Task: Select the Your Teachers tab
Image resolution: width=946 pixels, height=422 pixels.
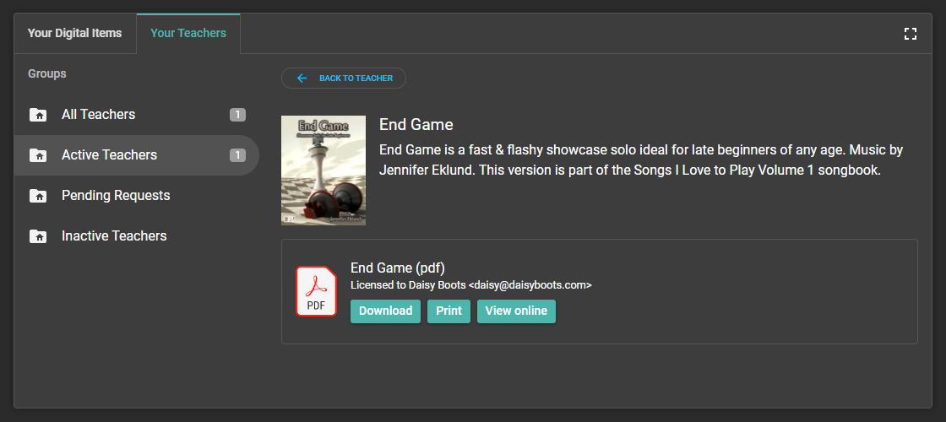Action: (188, 33)
